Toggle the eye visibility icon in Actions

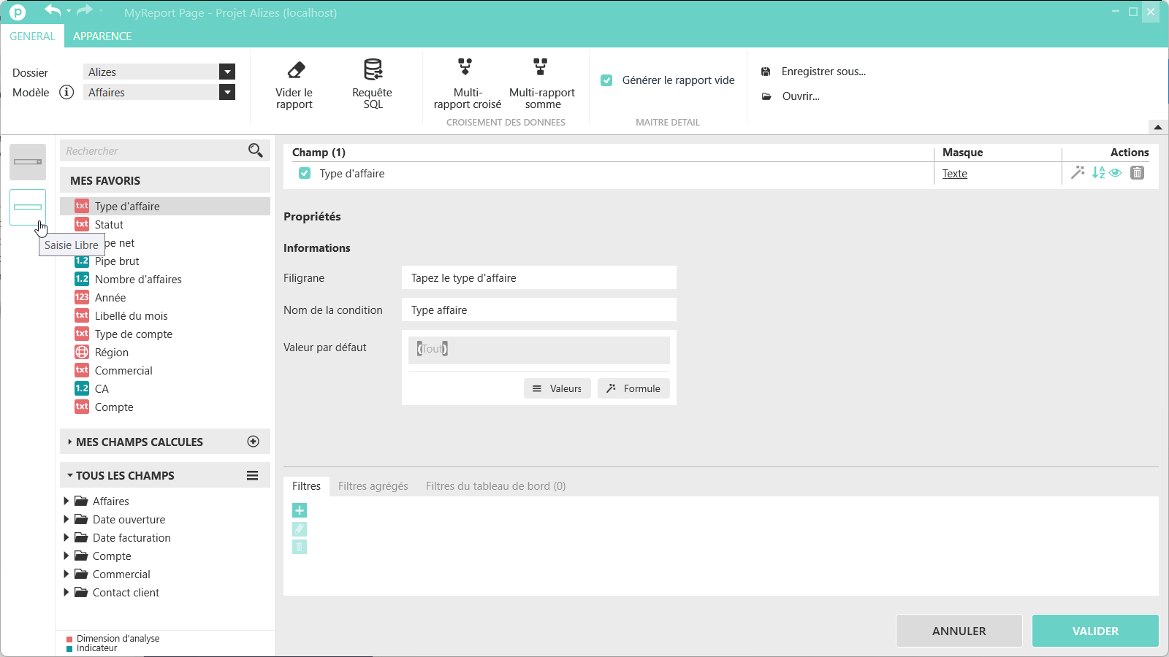pyautogui.click(x=1116, y=173)
